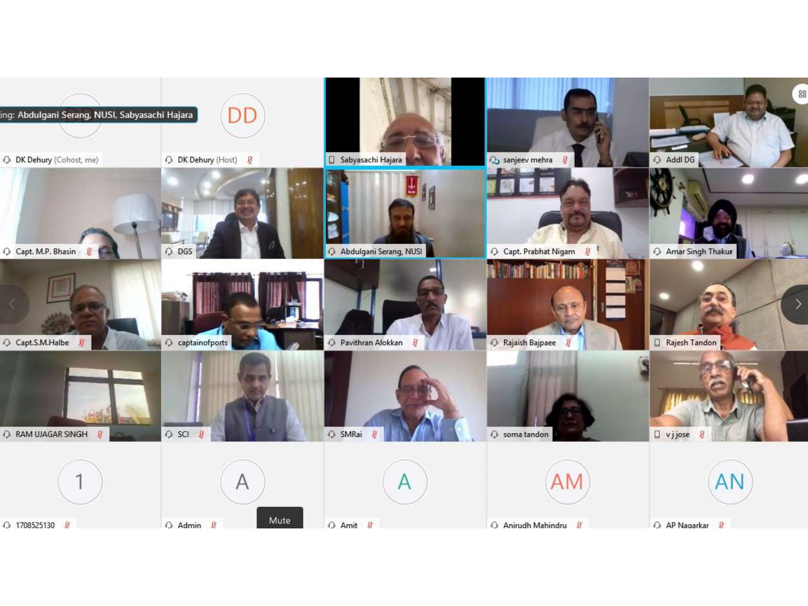808x606 pixels.
Task: Go to previous page of participants
Action: tap(13, 304)
